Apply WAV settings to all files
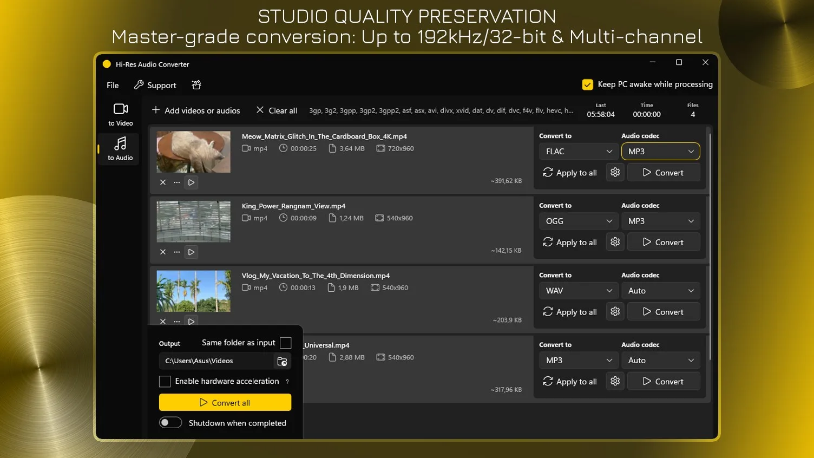 (x=570, y=312)
